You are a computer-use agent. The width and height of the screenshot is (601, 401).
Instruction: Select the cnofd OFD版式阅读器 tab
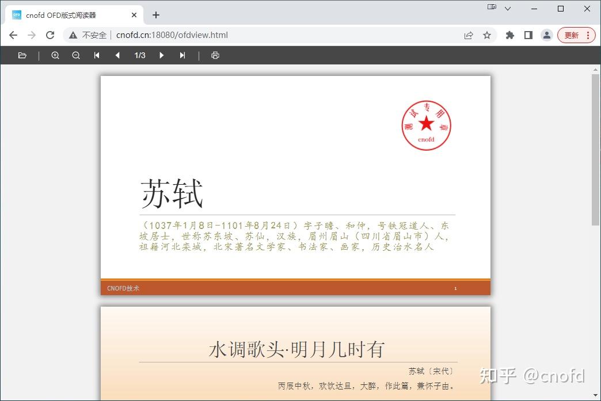pyautogui.click(x=69, y=14)
